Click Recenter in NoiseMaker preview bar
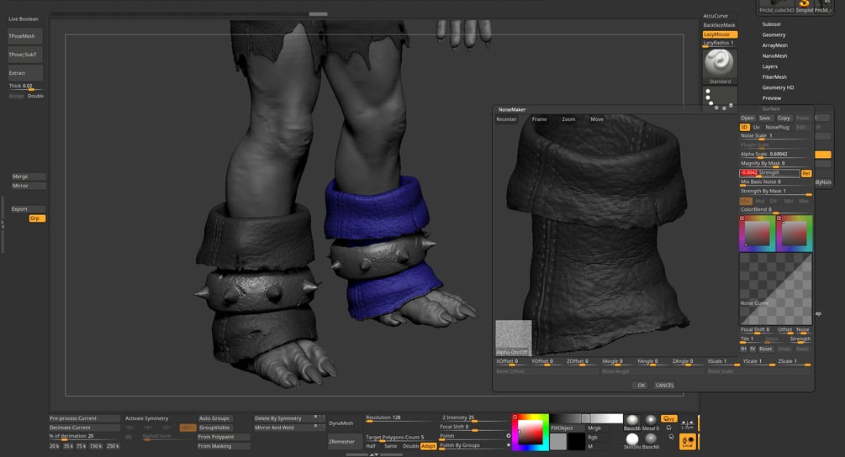Image resolution: width=845 pixels, height=457 pixels. 506,119
